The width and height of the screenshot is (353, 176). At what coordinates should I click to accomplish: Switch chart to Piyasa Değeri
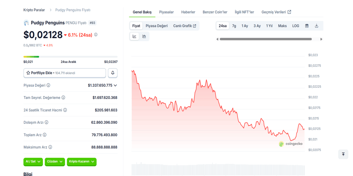click(x=156, y=26)
